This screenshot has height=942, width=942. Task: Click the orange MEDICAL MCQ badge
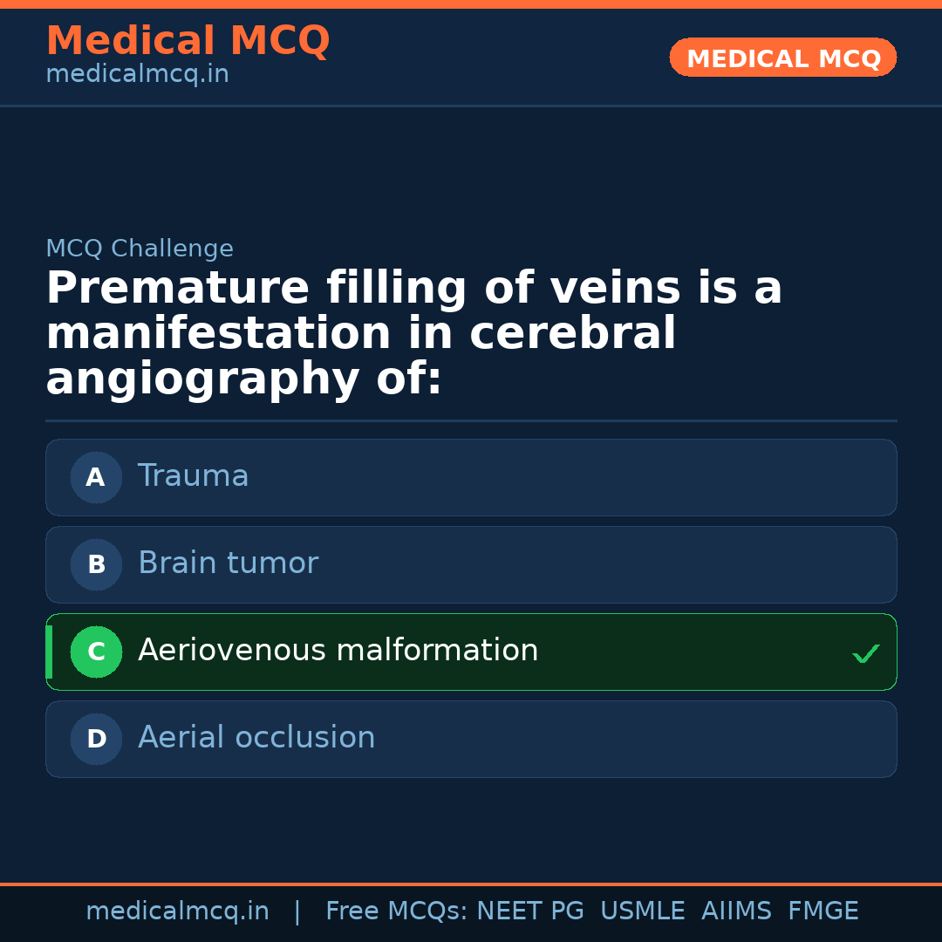pyautogui.click(x=782, y=58)
